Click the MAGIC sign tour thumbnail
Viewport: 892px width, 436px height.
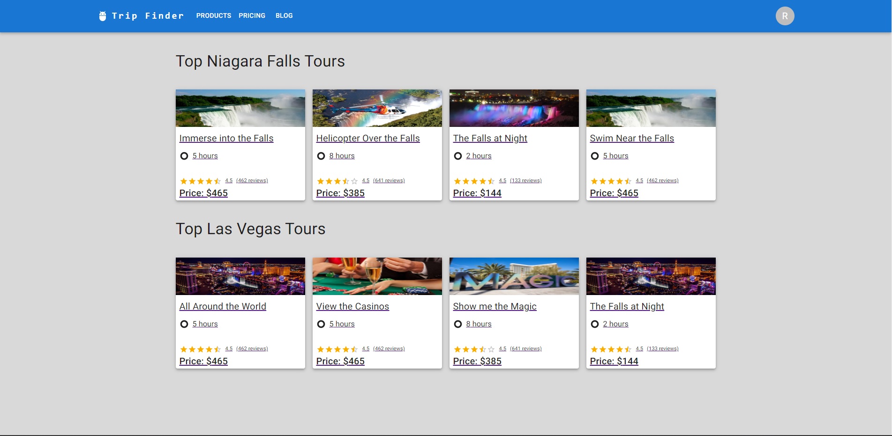(x=514, y=276)
